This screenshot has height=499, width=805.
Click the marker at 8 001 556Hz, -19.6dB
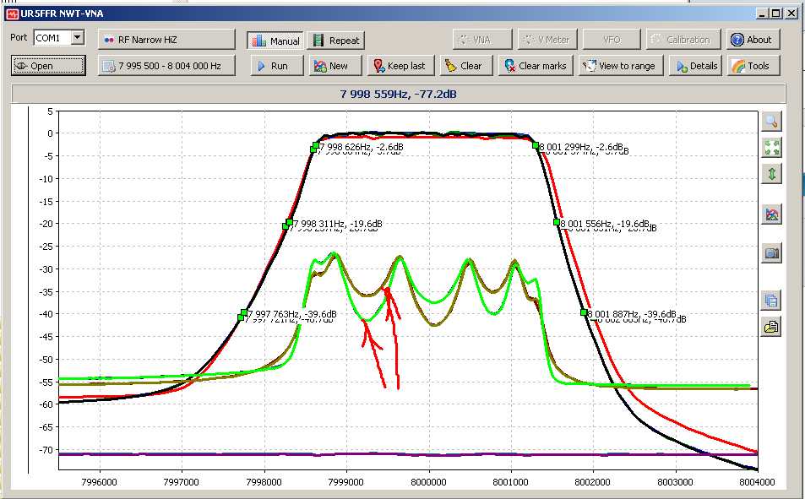[557, 222]
